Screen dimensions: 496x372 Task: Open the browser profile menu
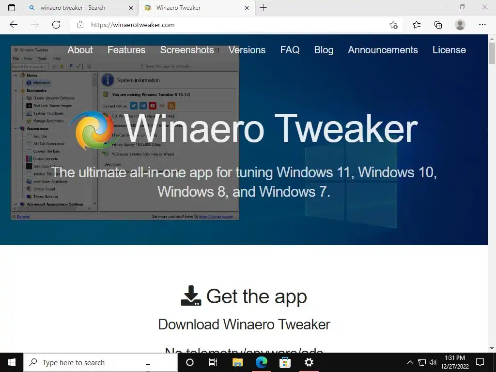click(x=460, y=25)
